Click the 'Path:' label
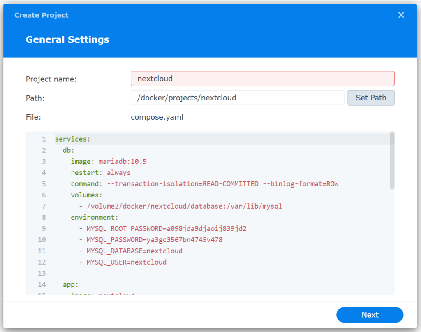Screen dimensions: 421x332 [35, 98]
